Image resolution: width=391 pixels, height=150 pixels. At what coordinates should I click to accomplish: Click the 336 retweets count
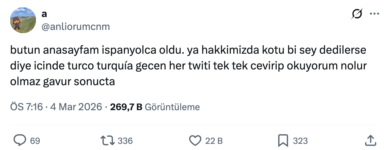click(125, 141)
